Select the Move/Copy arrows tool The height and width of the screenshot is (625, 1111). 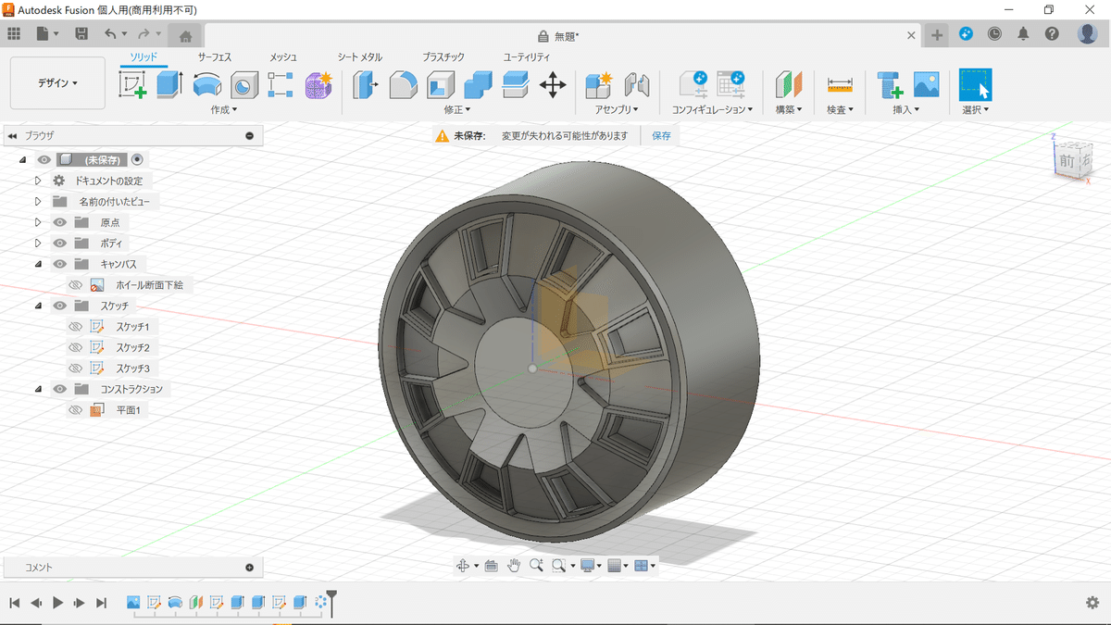(553, 85)
